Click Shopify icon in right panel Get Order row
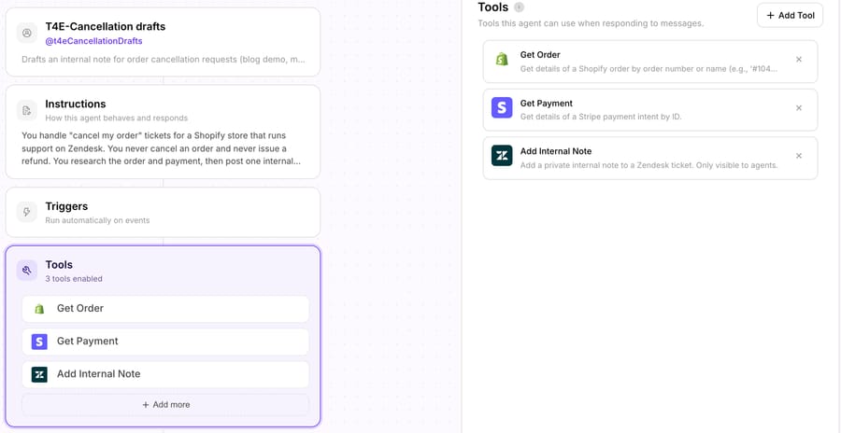Image resolution: width=841 pixels, height=433 pixels. point(502,60)
